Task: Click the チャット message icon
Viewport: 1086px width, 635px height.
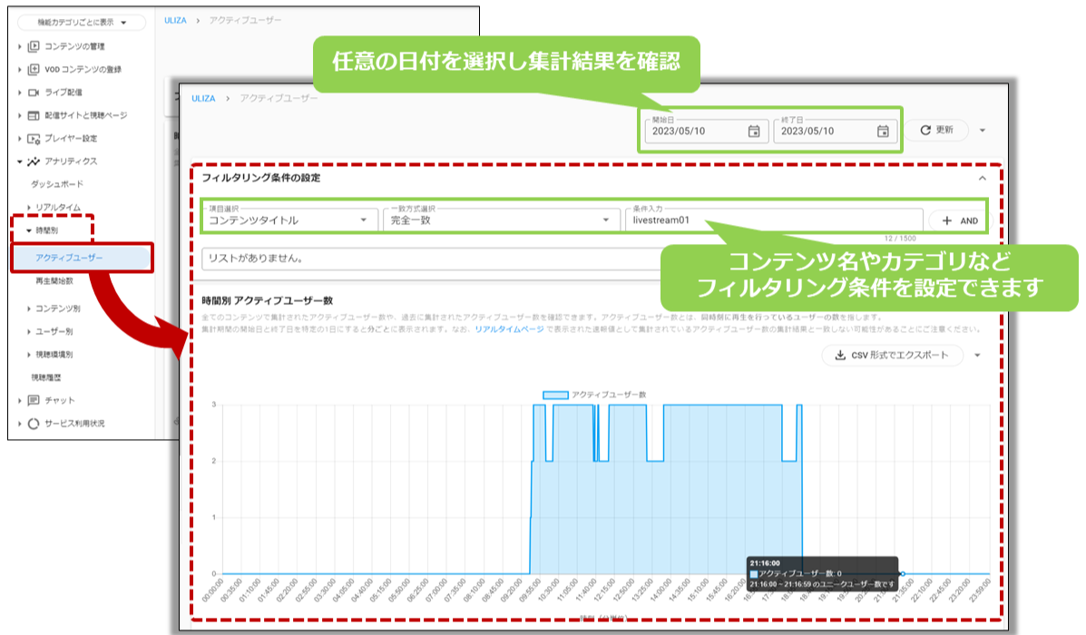Action: coord(34,400)
